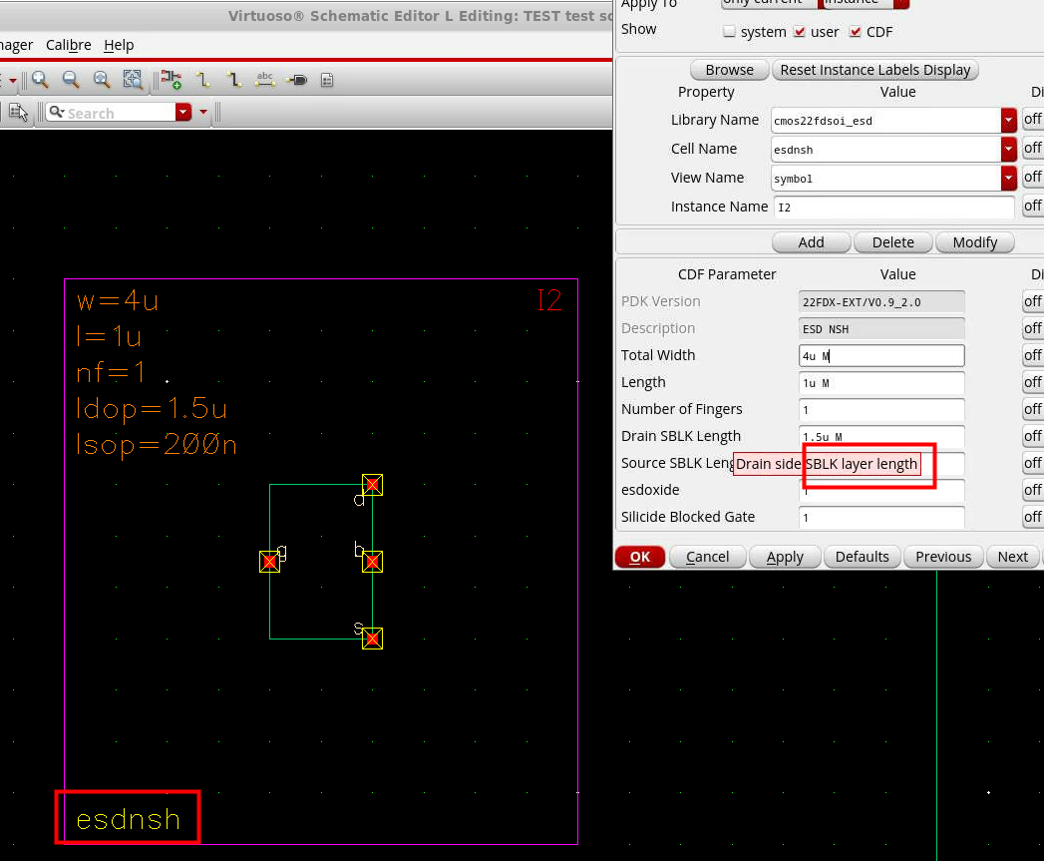Click the Instance Name input field
The height and width of the screenshot is (861, 1044).
[892, 207]
